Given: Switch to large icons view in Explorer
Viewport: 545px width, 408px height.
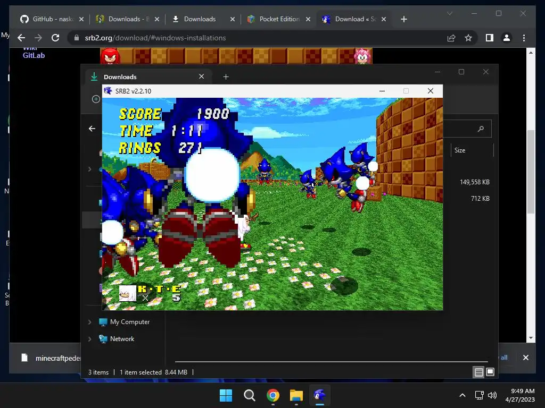Looking at the screenshot, I should tap(490, 372).
